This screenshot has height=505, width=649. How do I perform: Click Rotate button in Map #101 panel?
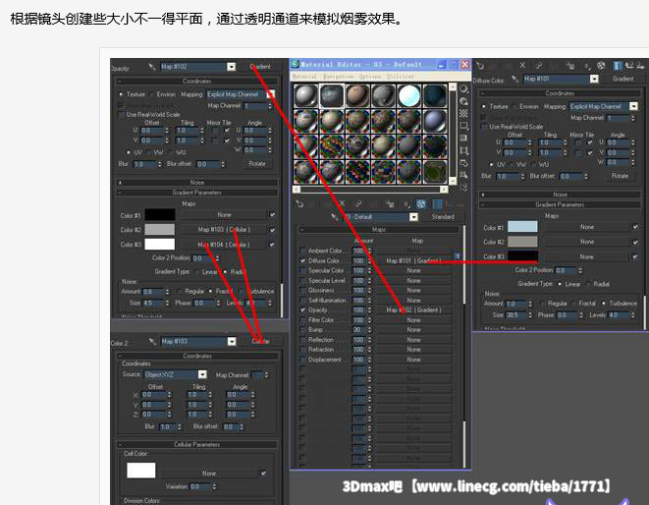coord(620,176)
